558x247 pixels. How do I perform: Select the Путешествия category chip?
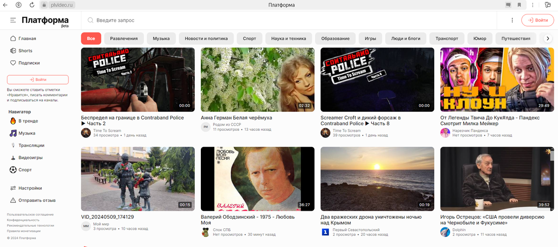point(516,39)
